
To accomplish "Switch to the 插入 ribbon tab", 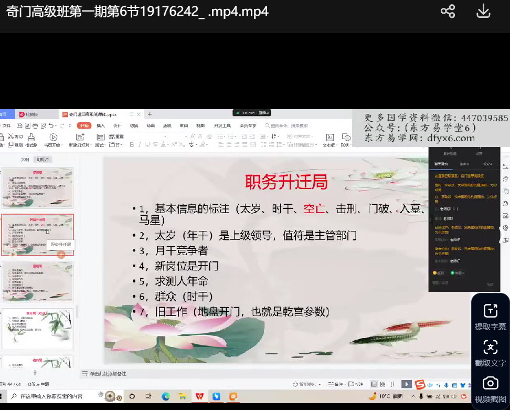I will 100,126.
